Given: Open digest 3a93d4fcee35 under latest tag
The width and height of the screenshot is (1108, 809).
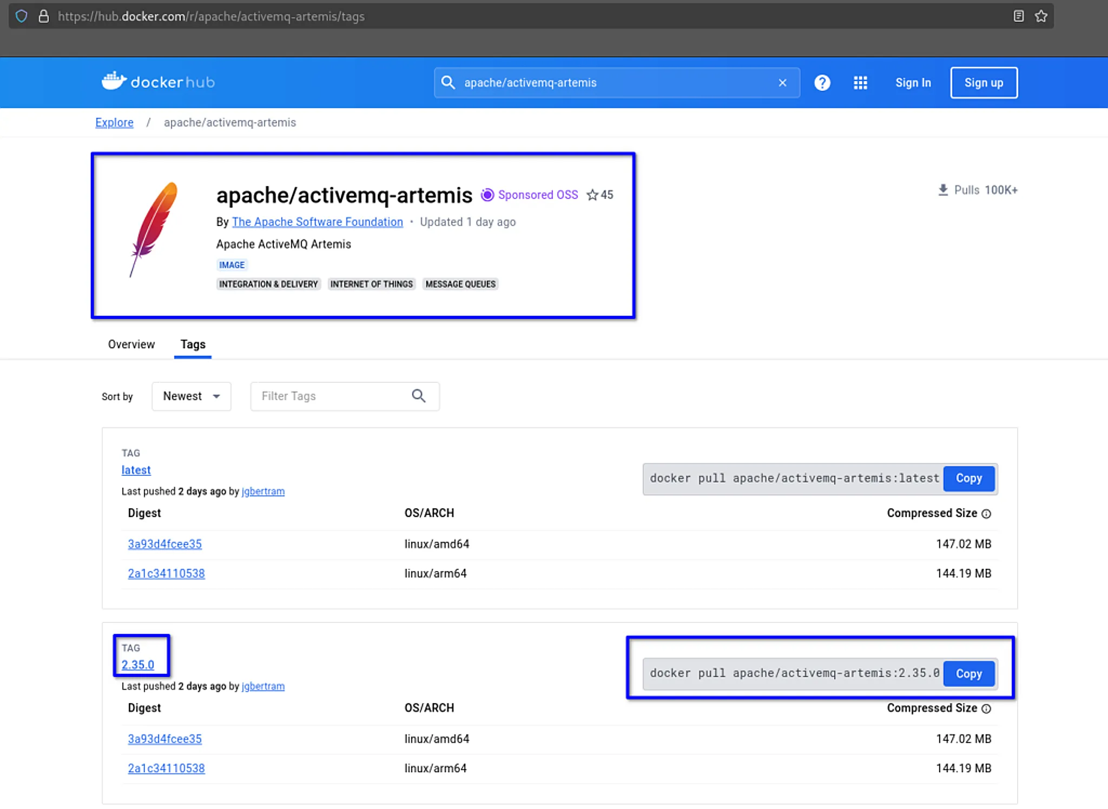Looking at the screenshot, I should pyautogui.click(x=164, y=544).
